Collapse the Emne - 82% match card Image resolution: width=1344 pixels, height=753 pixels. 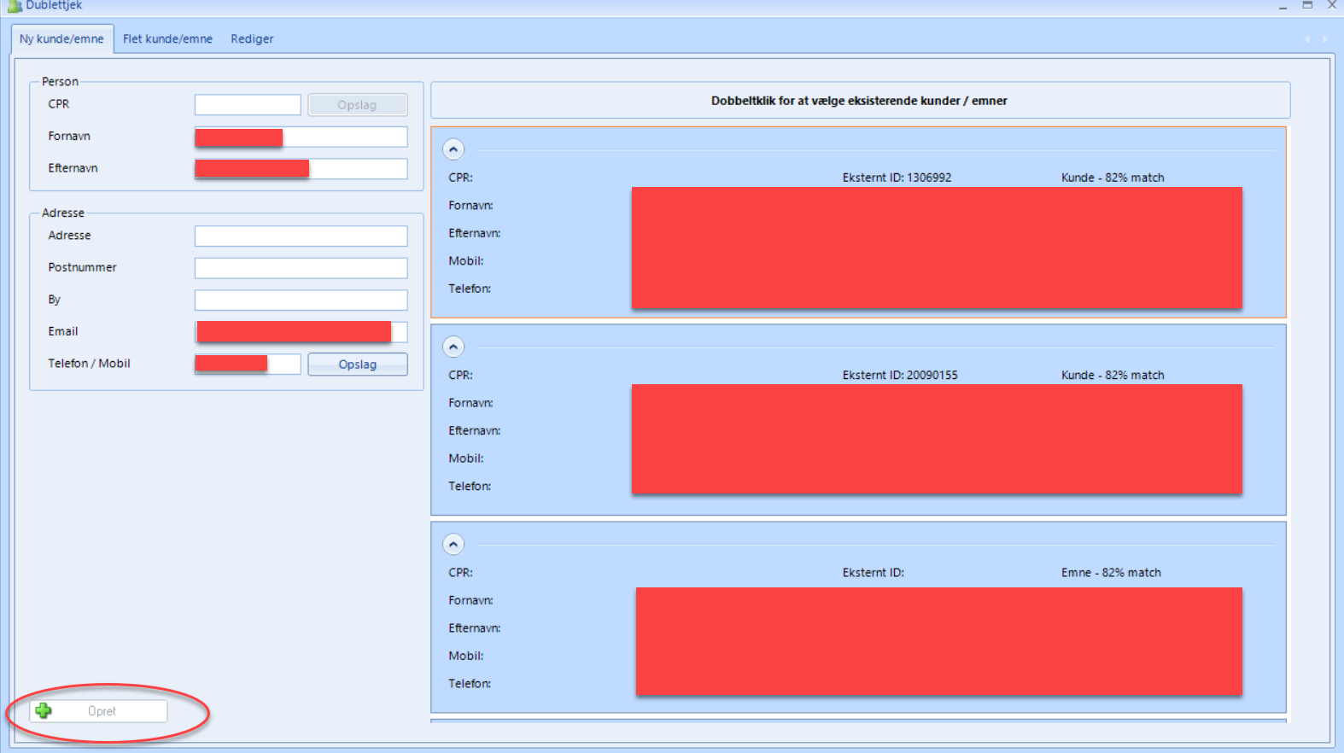(x=453, y=545)
